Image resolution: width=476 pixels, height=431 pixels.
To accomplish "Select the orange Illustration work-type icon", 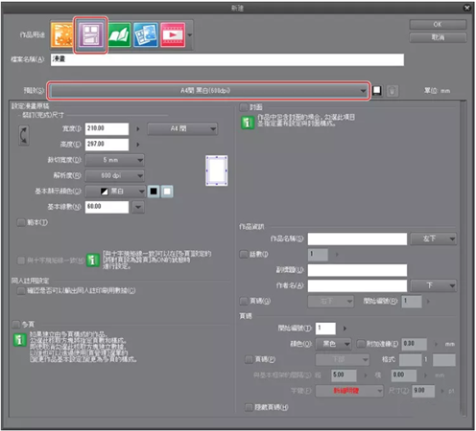I will point(62,35).
